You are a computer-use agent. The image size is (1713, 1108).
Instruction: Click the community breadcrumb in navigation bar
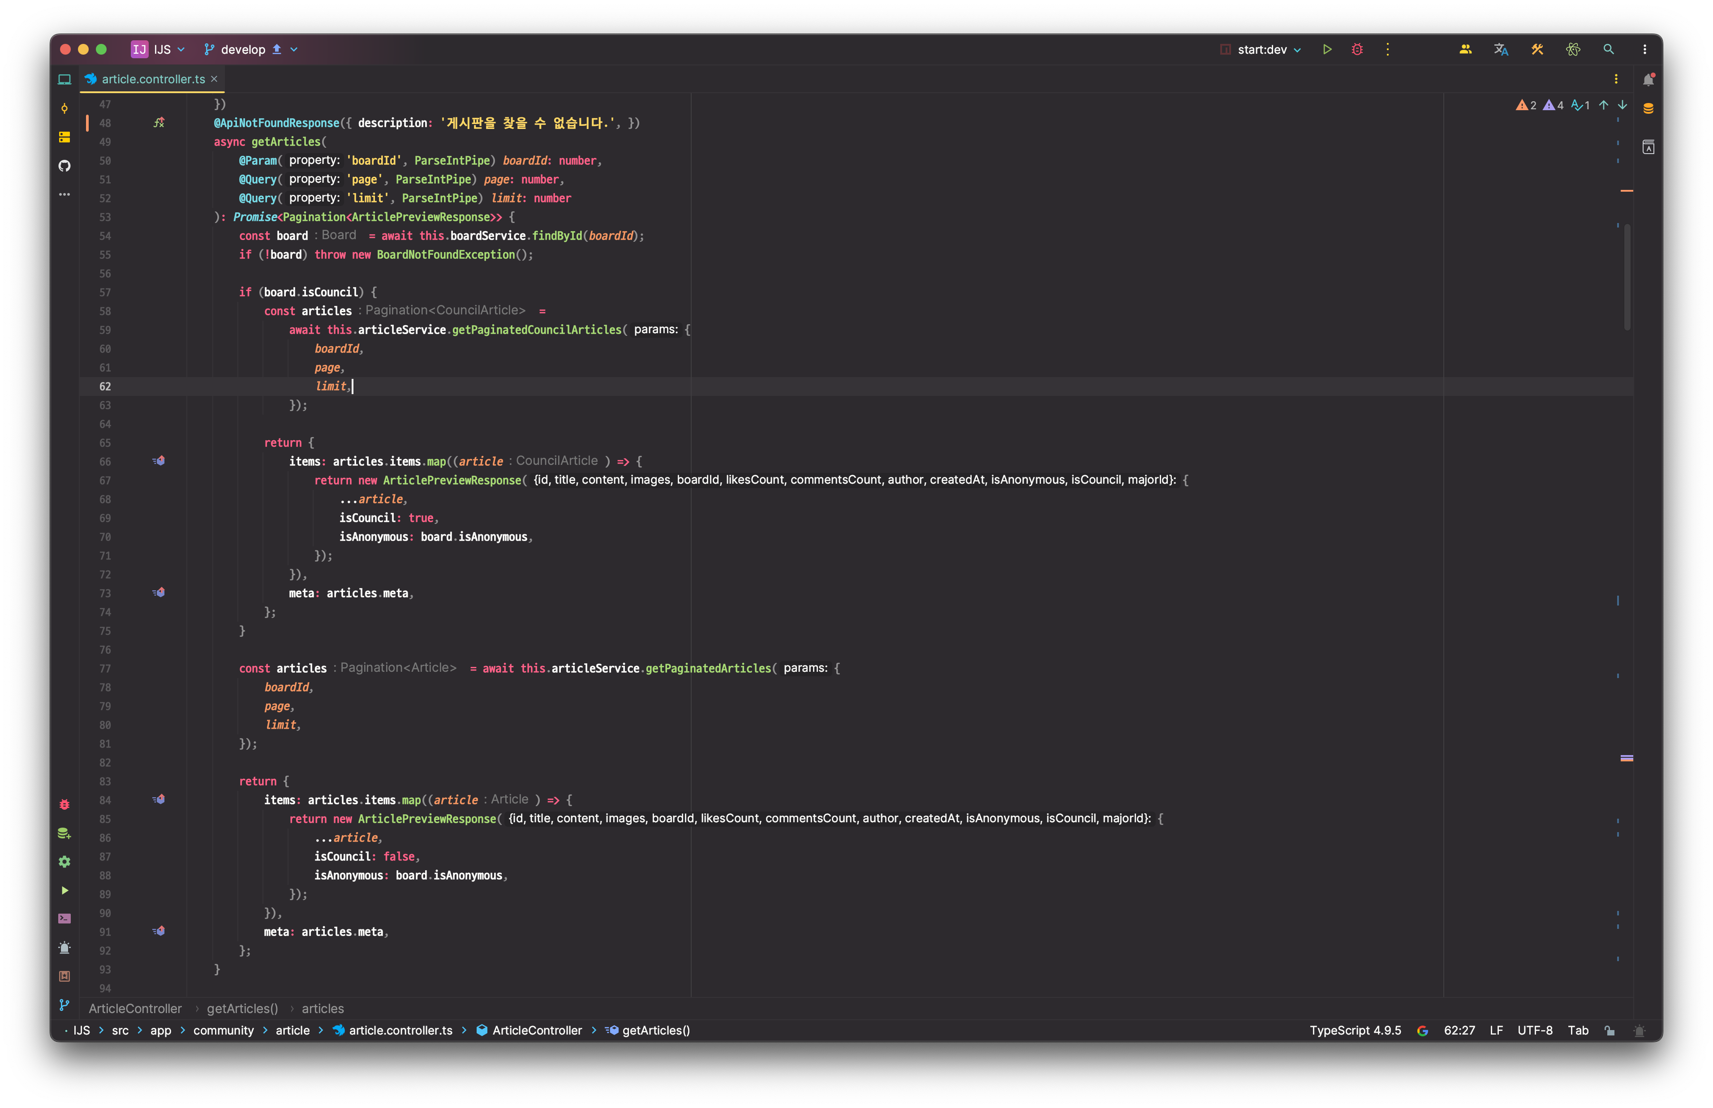coord(223,1030)
